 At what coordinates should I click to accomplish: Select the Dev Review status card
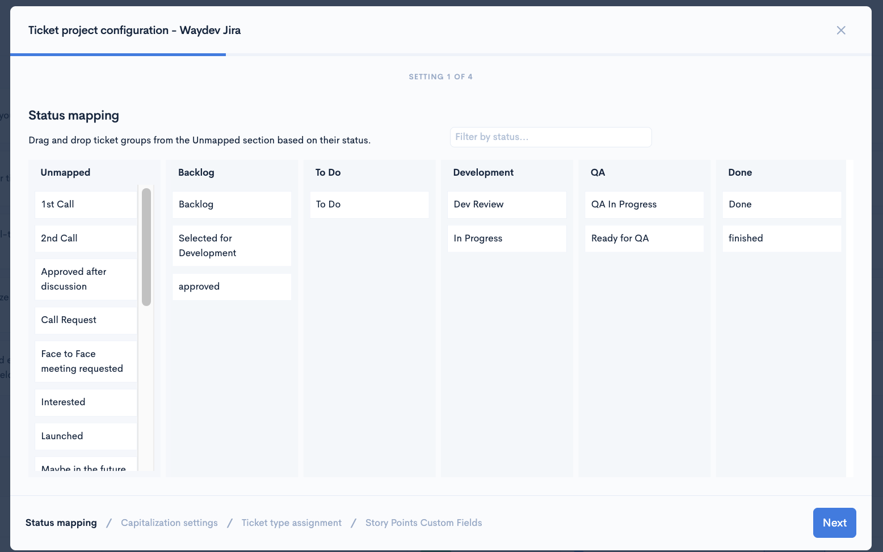click(507, 205)
